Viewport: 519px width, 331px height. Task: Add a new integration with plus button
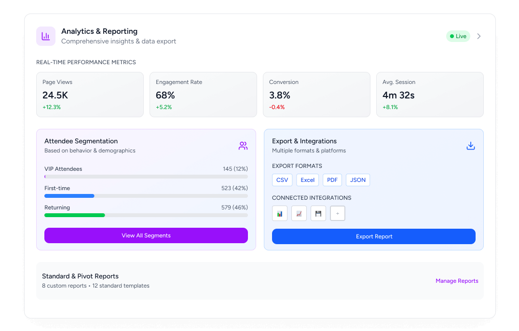338,213
